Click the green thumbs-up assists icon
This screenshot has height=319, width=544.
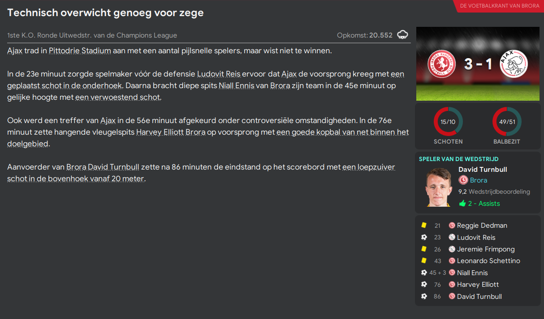tap(462, 204)
